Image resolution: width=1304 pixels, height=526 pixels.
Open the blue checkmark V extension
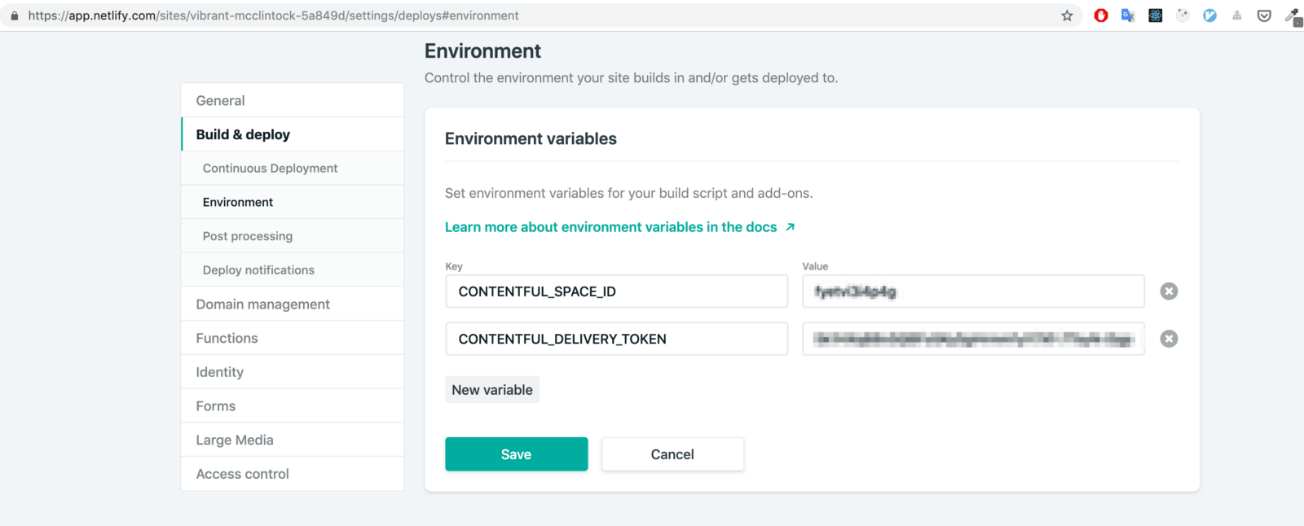pos(1210,15)
